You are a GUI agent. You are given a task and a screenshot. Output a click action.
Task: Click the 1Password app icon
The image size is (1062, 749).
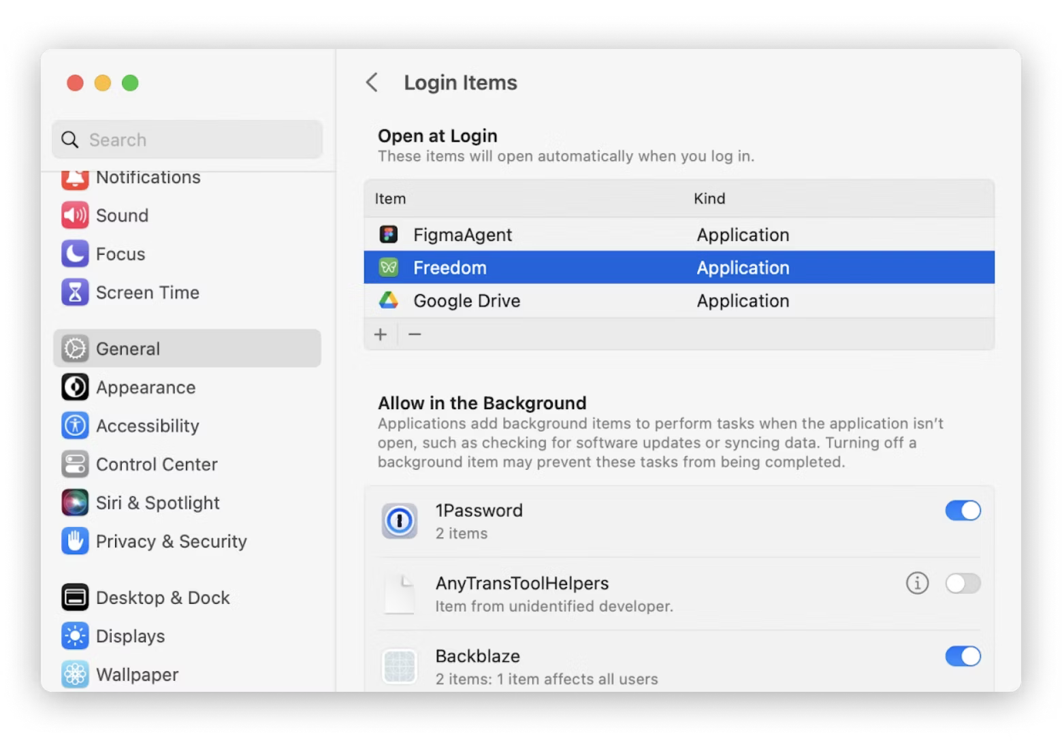pos(400,521)
